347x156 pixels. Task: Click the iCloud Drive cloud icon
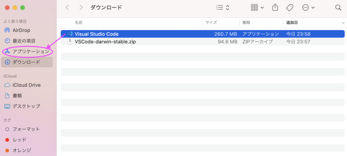[7, 85]
